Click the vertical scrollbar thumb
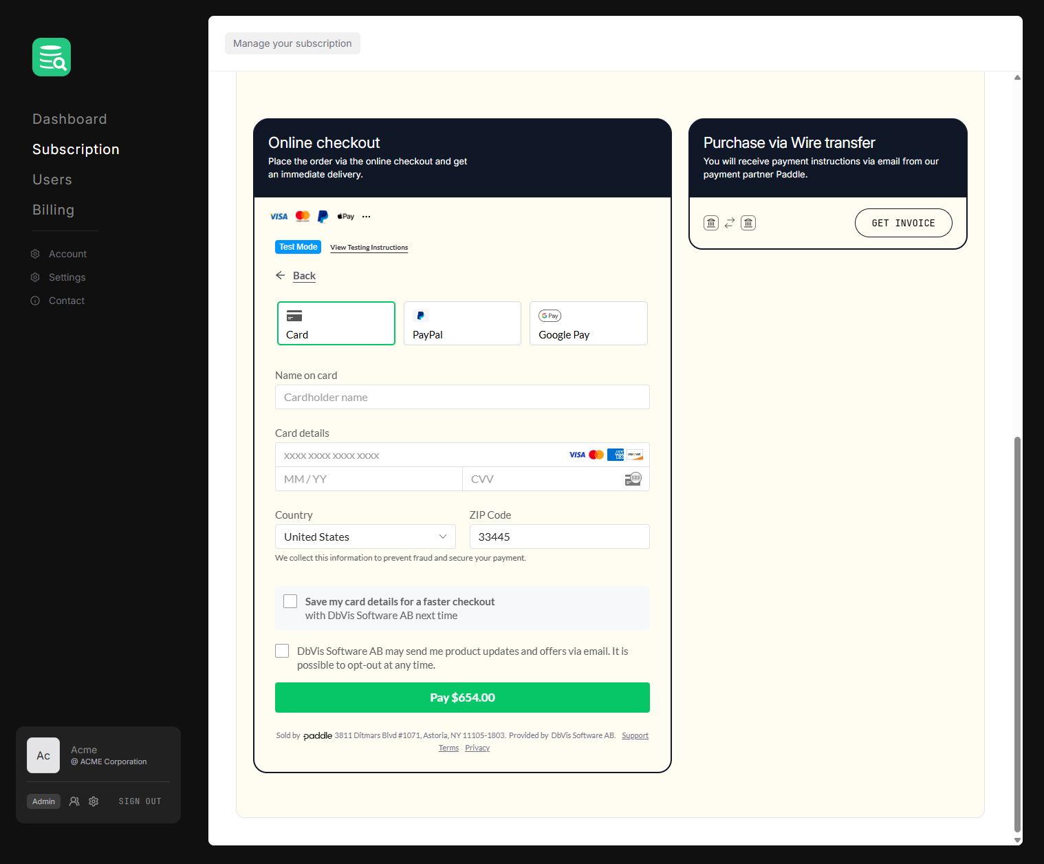Viewport: 1044px width, 864px height. pos(1017,634)
